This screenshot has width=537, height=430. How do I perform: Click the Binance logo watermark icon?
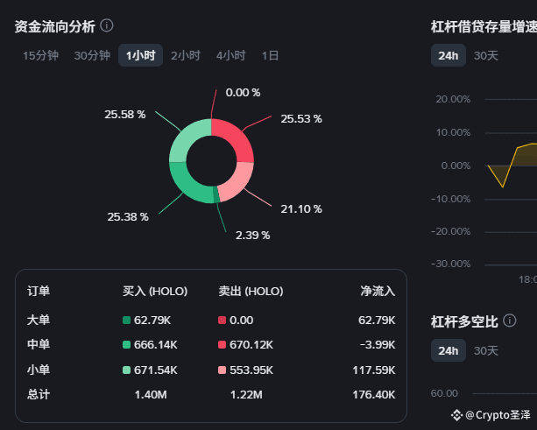tap(456, 415)
